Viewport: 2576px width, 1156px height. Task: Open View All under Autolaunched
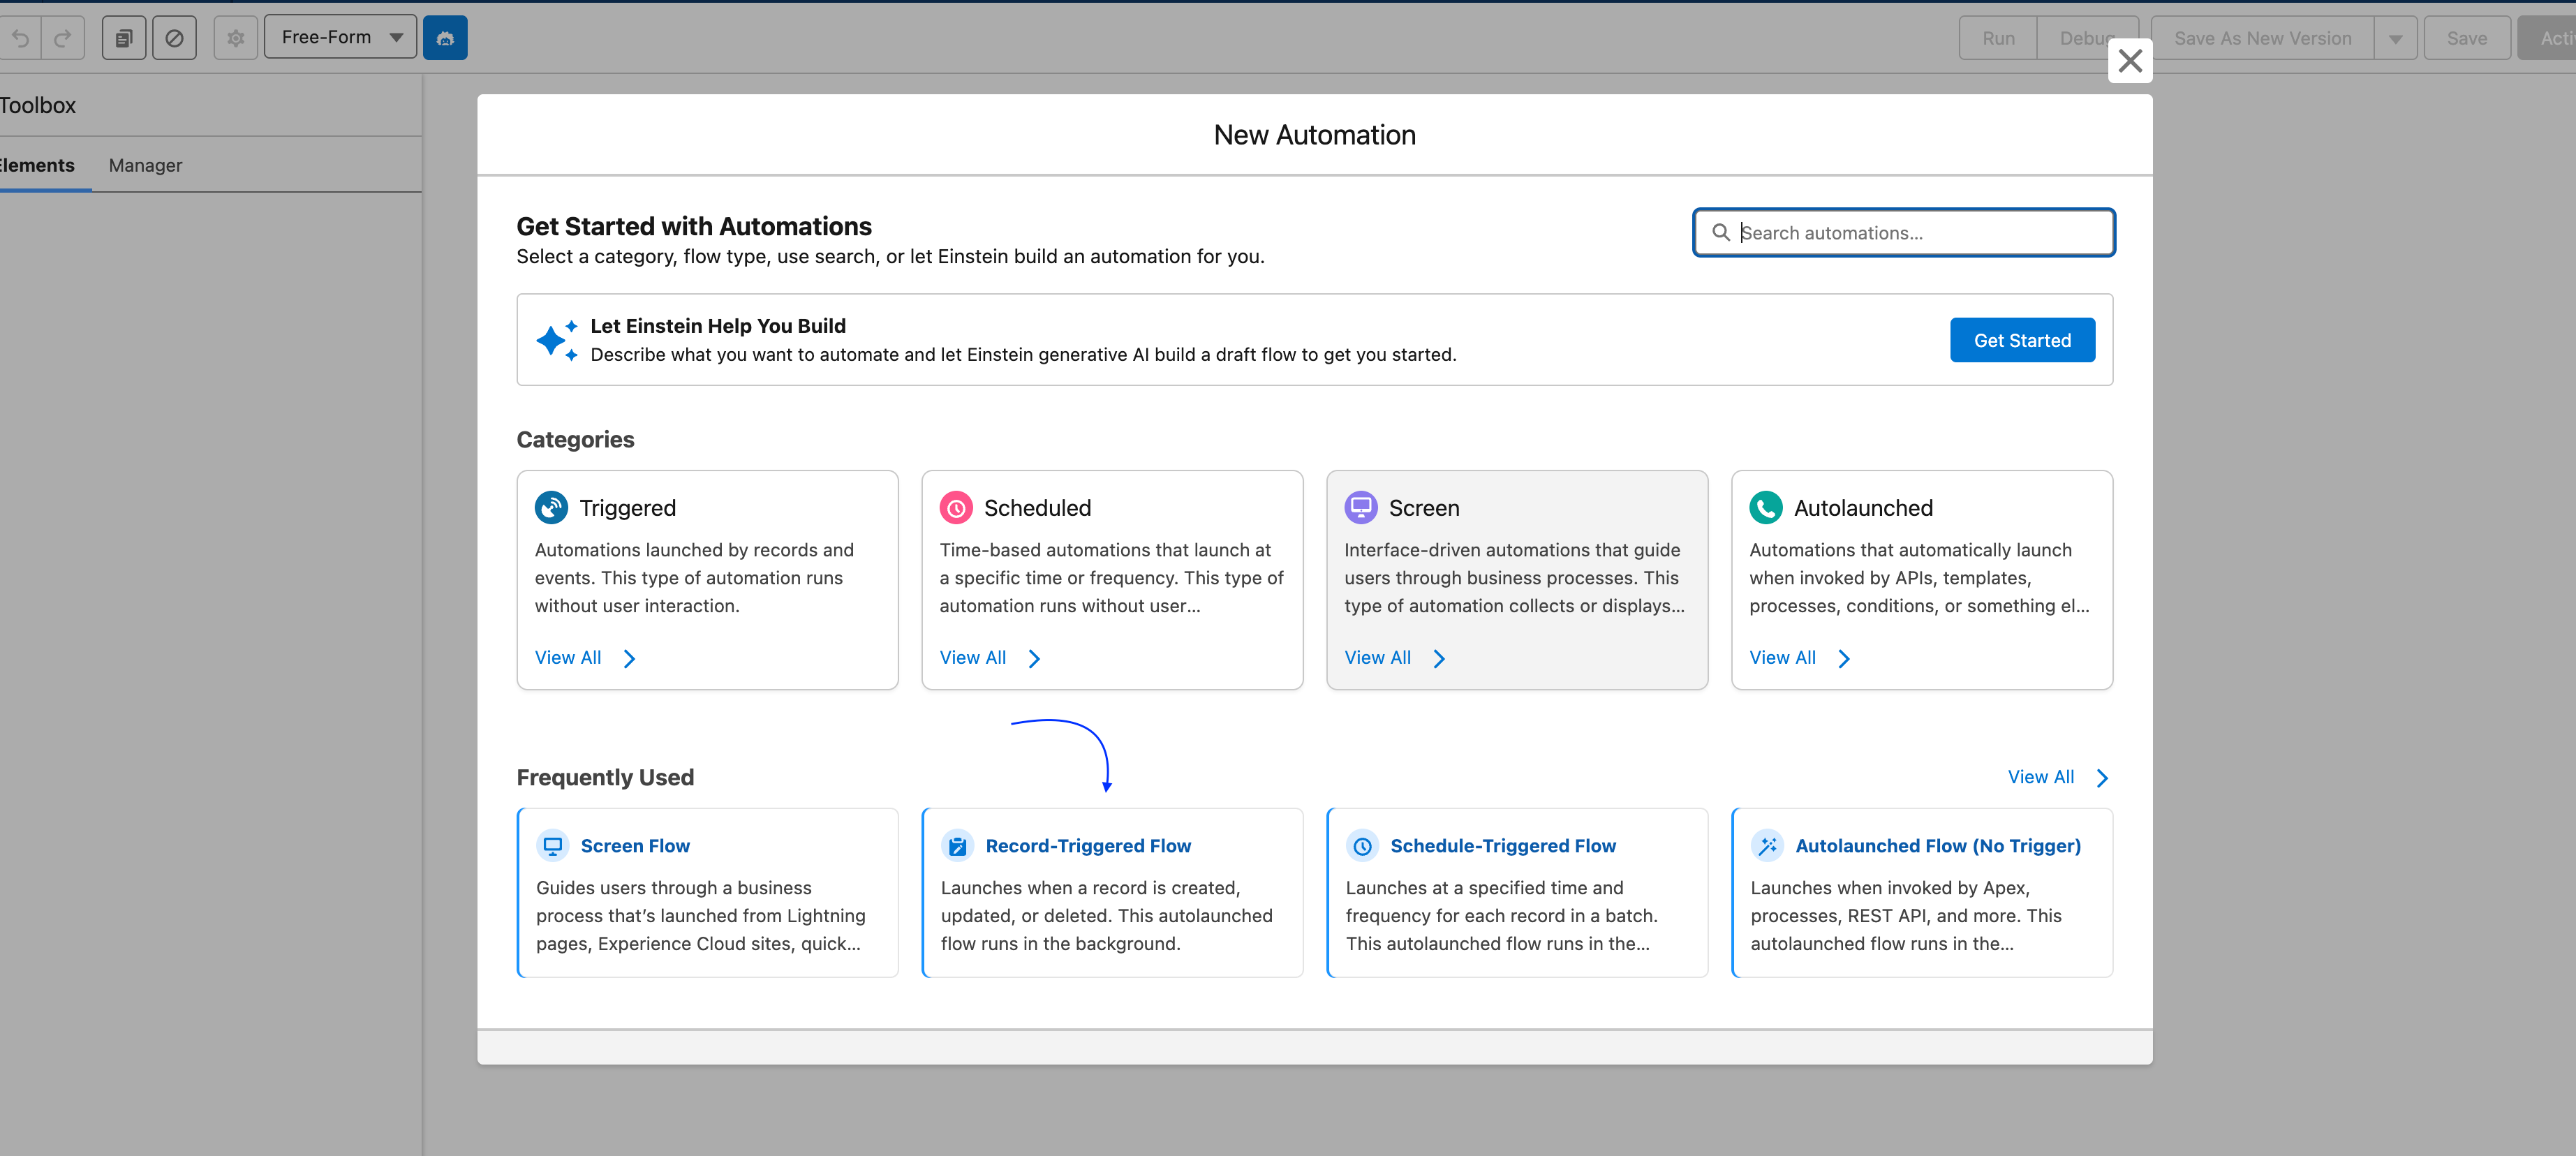click(x=1783, y=658)
